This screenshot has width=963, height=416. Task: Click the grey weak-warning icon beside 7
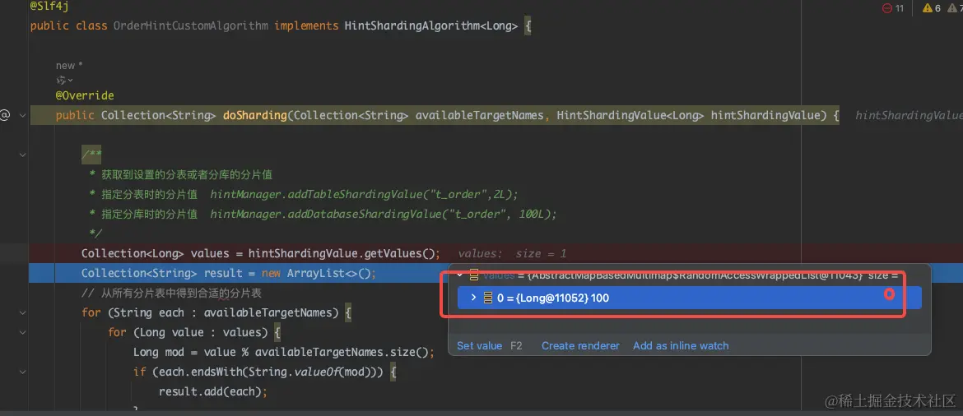coord(951,8)
